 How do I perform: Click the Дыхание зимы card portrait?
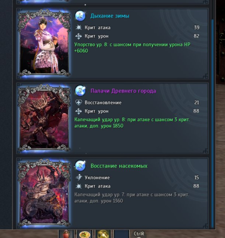[x=44, y=43]
